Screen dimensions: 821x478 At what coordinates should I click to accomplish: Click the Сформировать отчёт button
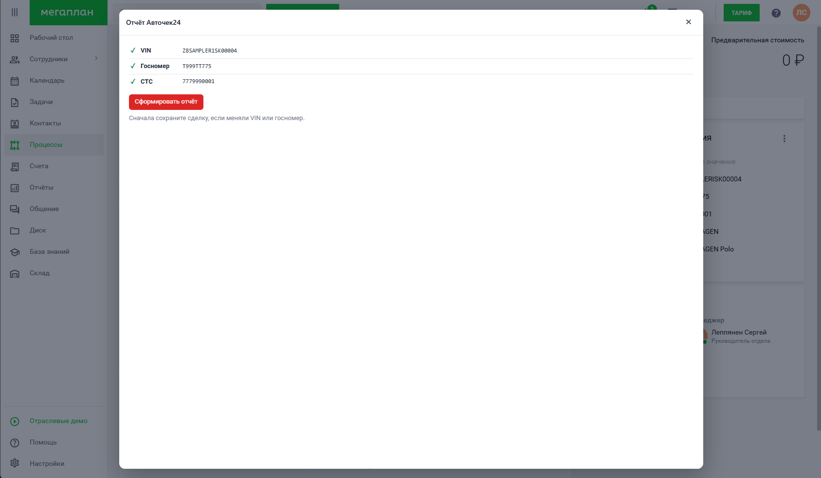coord(166,102)
